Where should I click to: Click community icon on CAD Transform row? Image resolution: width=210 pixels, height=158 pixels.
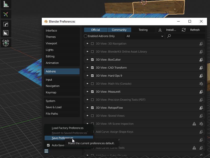point(201,68)
